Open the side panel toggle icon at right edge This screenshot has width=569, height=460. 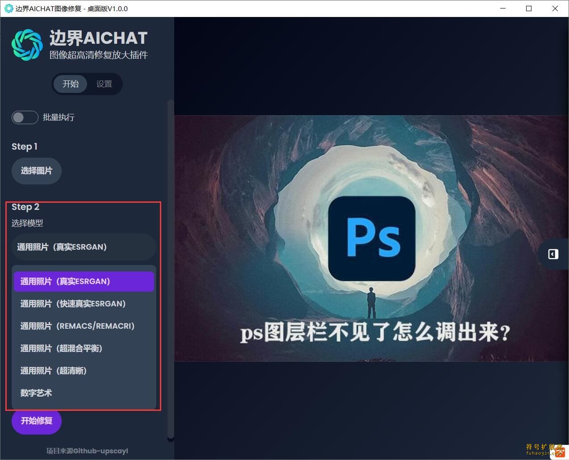coord(553,254)
